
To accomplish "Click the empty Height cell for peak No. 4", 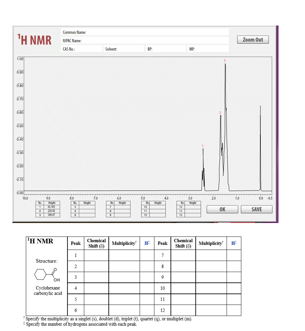I will [87, 207].
